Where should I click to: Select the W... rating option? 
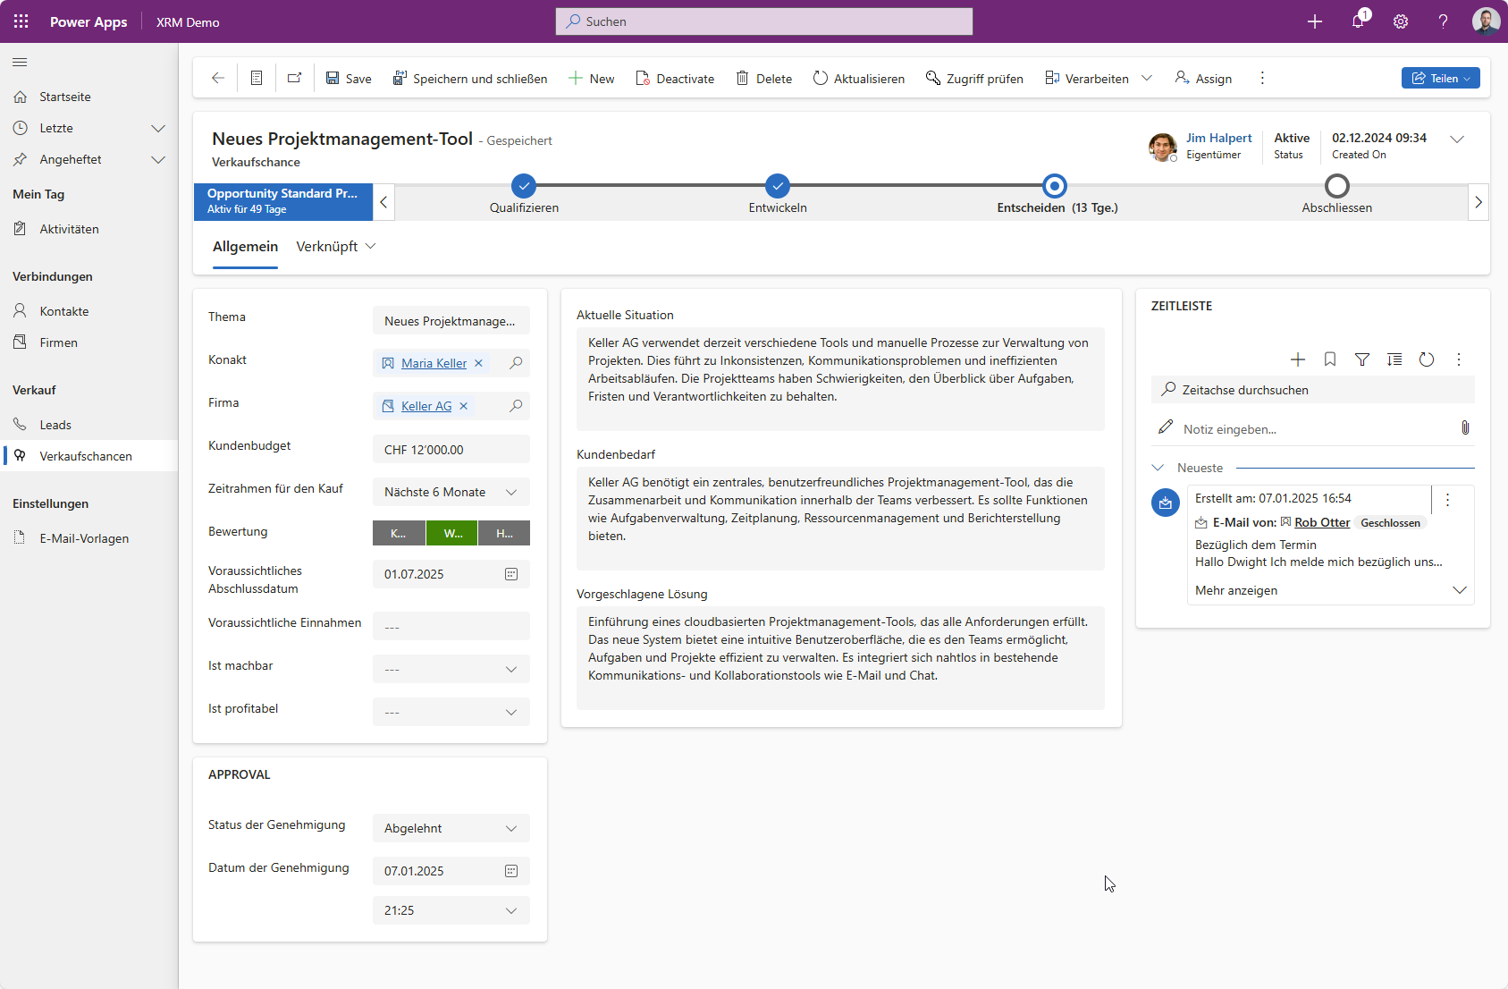pos(452,533)
